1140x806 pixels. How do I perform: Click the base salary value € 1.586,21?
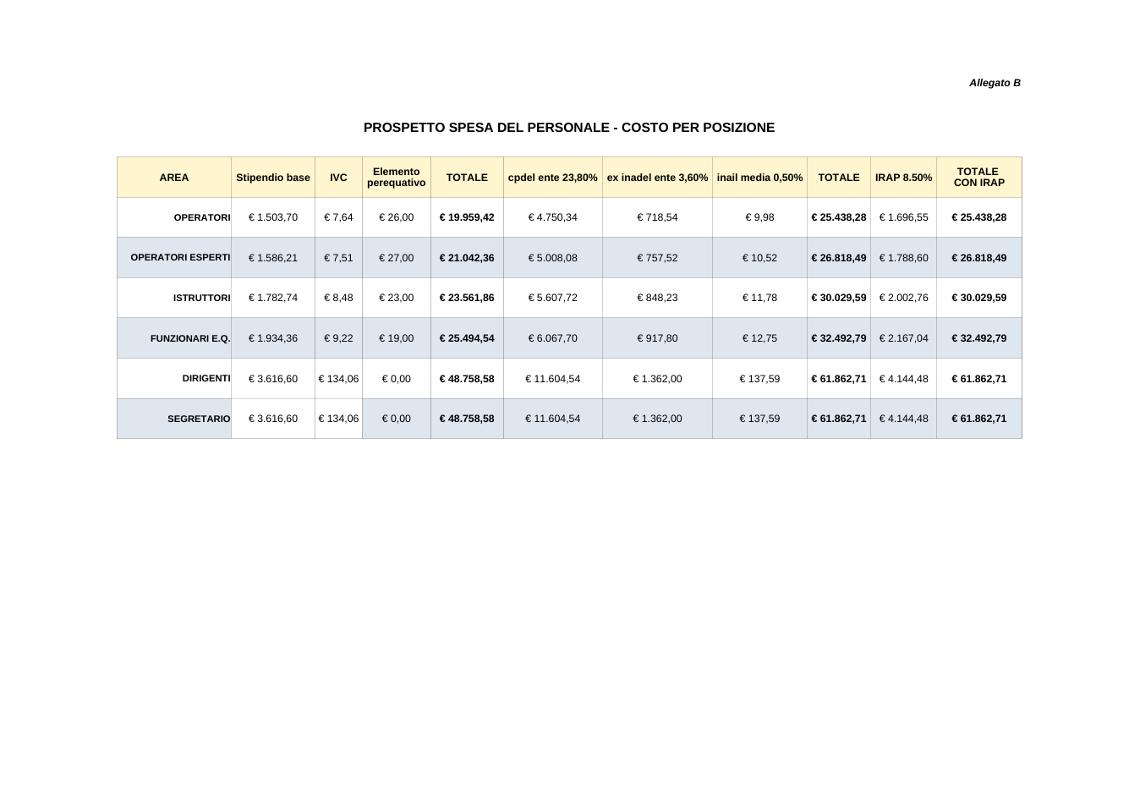click(273, 258)
